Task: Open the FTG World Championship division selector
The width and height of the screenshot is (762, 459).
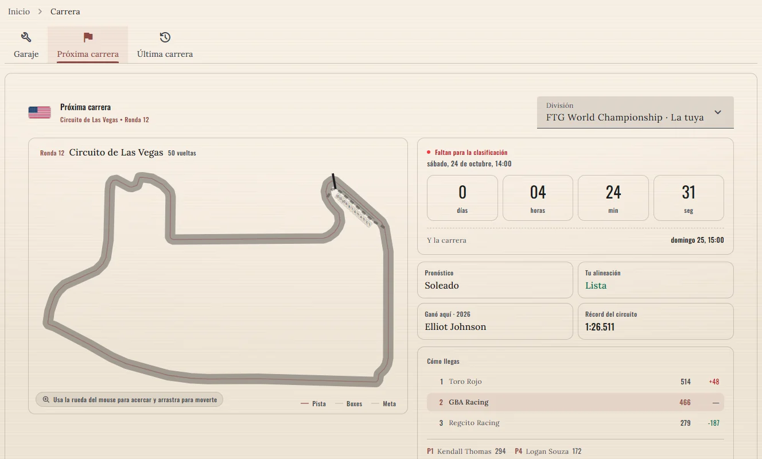Action: click(x=635, y=112)
